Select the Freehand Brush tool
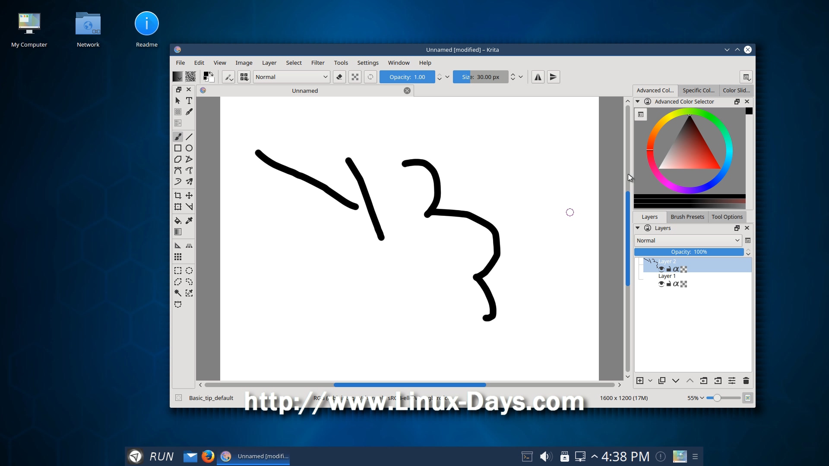829x466 pixels. (x=178, y=137)
